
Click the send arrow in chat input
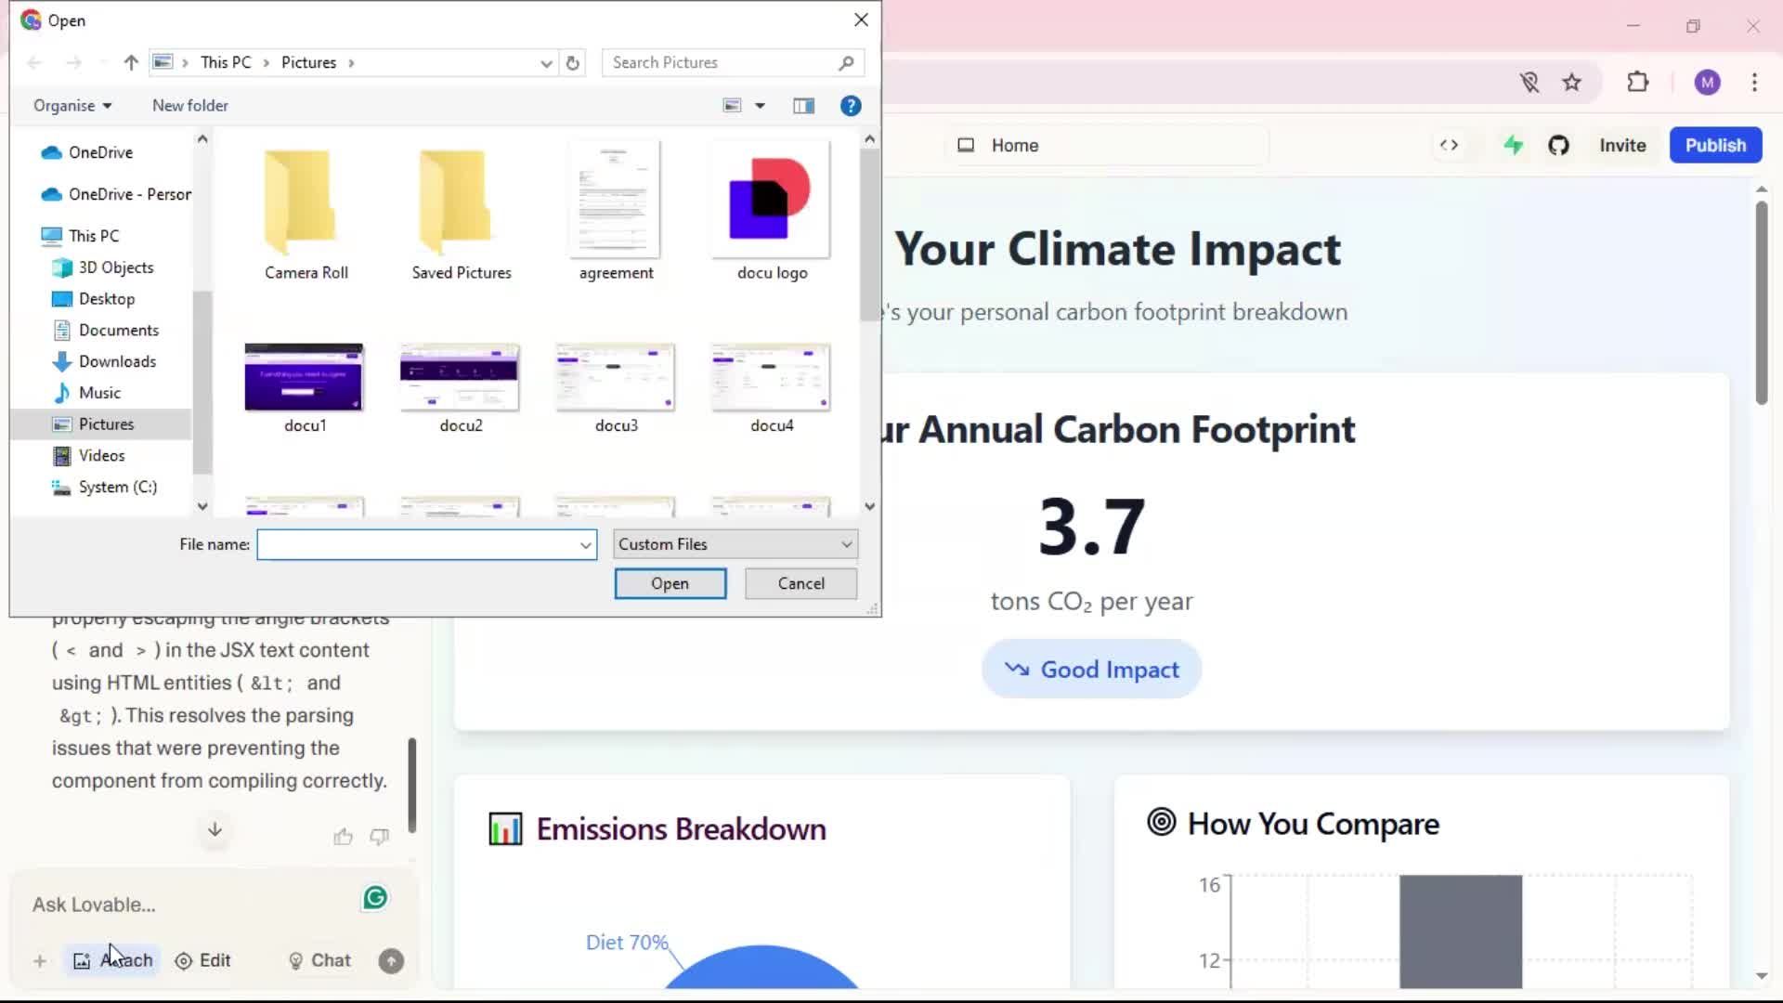tap(391, 960)
